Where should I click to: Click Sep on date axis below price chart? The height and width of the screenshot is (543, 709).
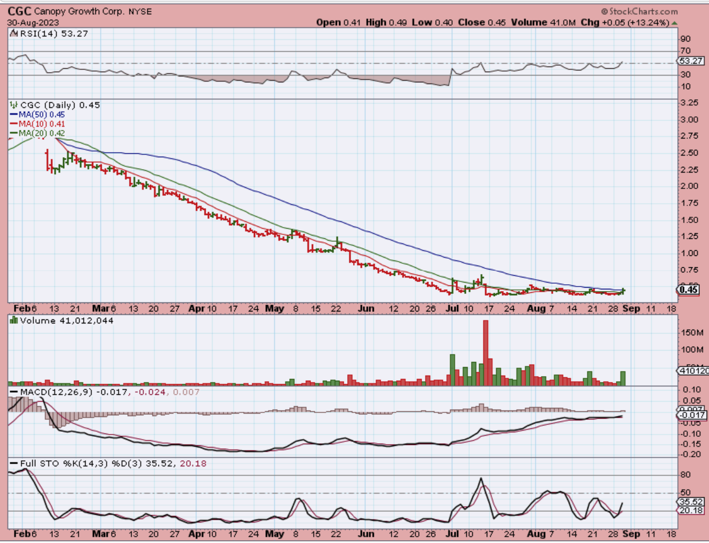[631, 309]
